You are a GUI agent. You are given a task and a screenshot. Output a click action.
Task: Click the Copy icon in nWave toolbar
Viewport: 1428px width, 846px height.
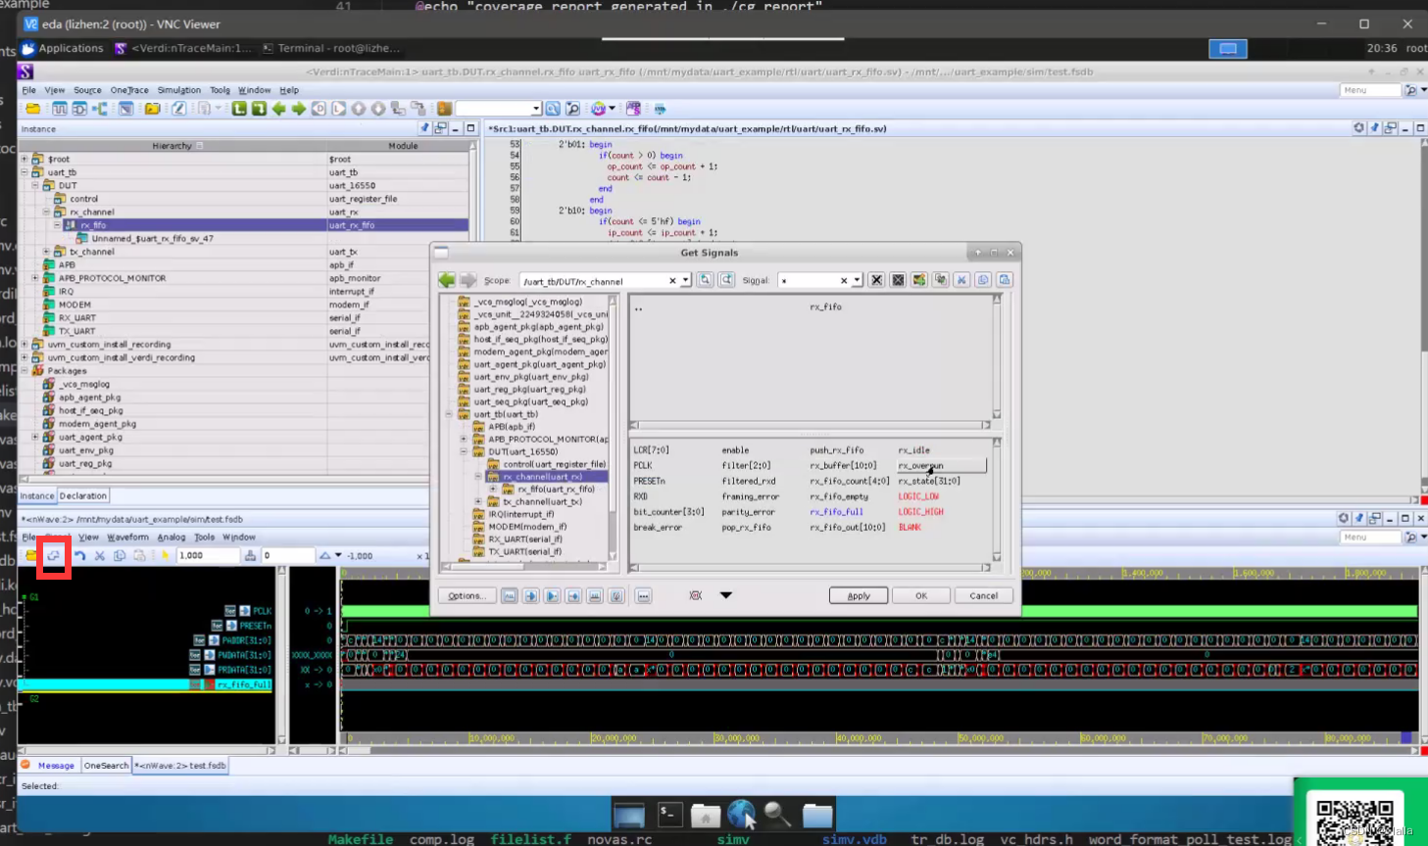[120, 555]
